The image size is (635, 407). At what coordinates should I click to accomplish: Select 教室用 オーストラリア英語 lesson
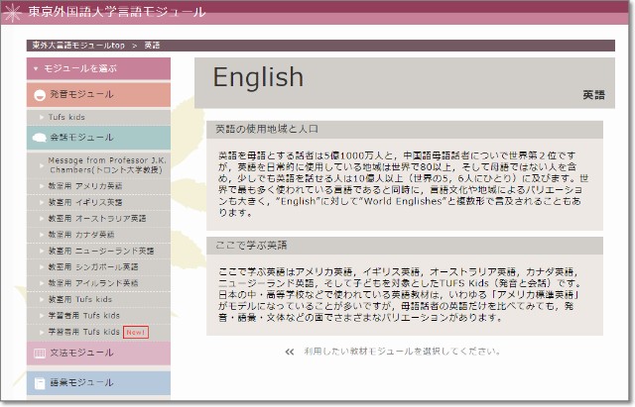pyautogui.click(x=96, y=218)
